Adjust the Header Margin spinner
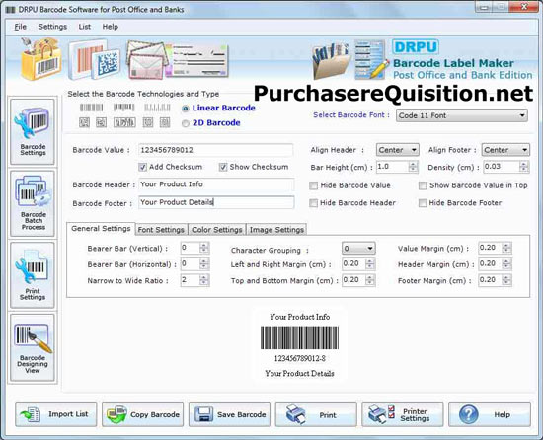This screenshot has height=440, width=543. click(506, 264)
